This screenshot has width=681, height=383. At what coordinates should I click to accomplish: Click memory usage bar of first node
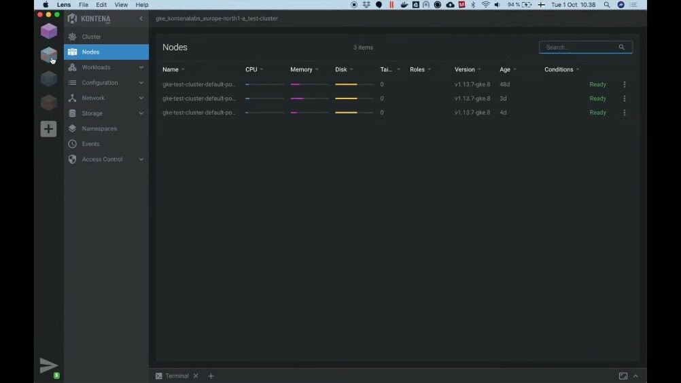pyautogui.click(x=309, y=85)
